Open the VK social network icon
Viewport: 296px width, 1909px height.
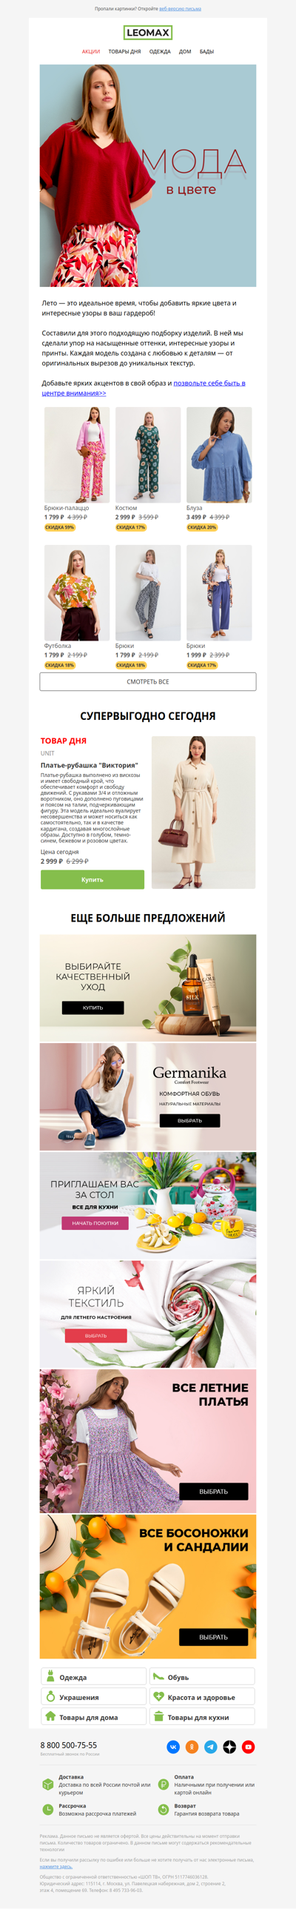click(173, 1747)
